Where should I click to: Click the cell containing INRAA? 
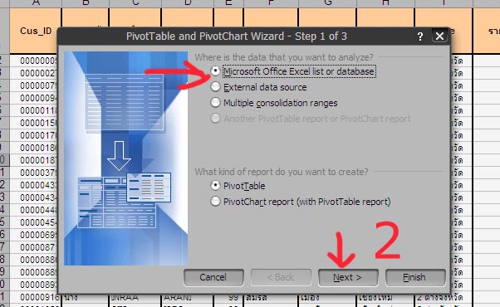(135, 298)
